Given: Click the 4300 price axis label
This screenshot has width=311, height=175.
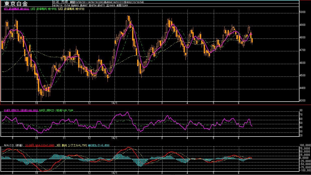Looking at the screenshot, I should pos(303,101).
